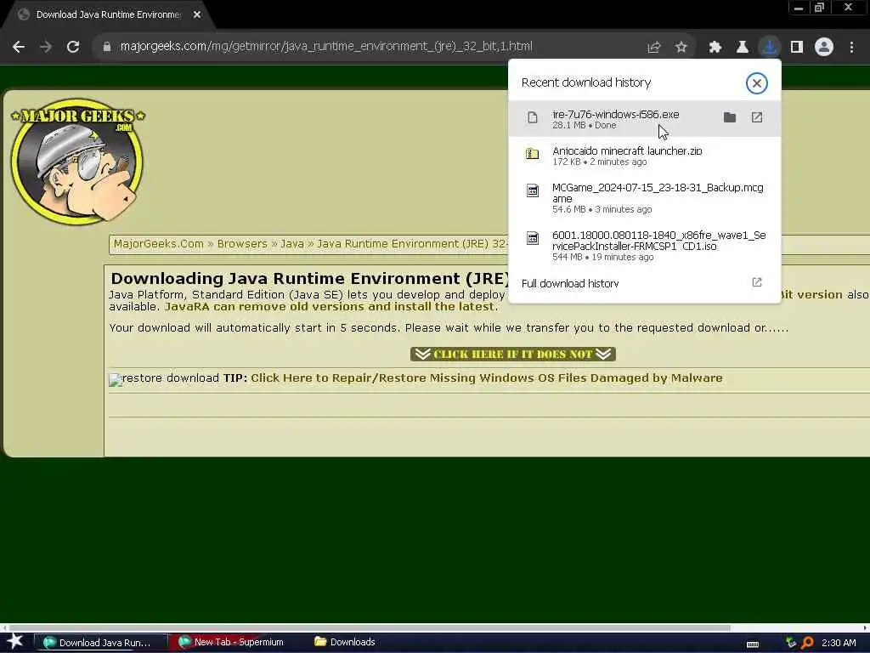Click the keyboard icon in system tray
The height and width of the screenshot is (653, 870).
[753, 644]
